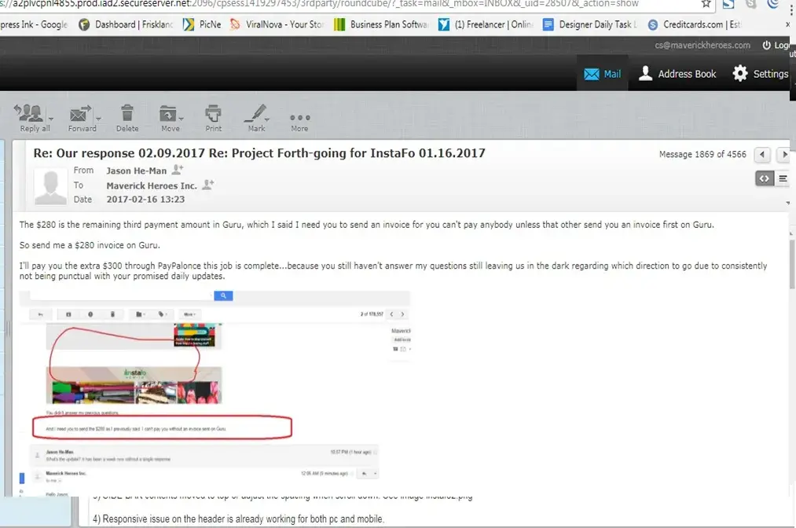The image size is (796, 528).
Task: Switch to HTML message view
Action: pyautogui.click(x=764, y=178)
